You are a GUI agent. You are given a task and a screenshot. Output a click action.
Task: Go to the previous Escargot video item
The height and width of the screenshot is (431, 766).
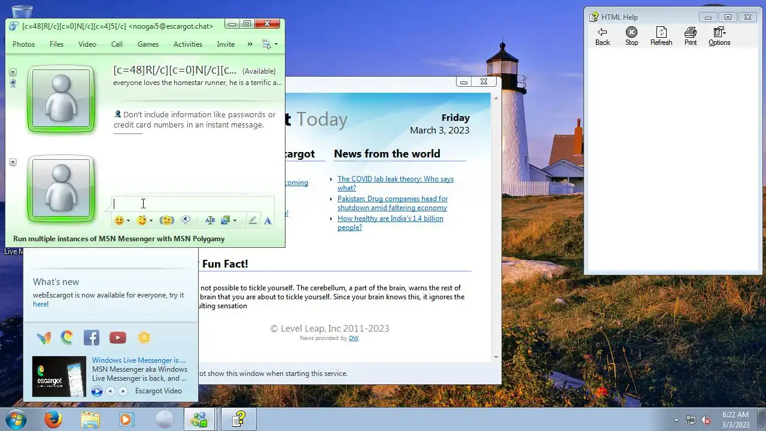click(110, 391)
